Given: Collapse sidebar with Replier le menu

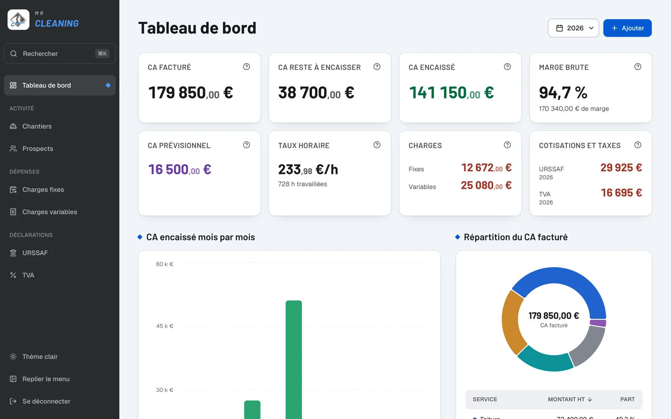Looking at the screenshot, I should point(60,379).
